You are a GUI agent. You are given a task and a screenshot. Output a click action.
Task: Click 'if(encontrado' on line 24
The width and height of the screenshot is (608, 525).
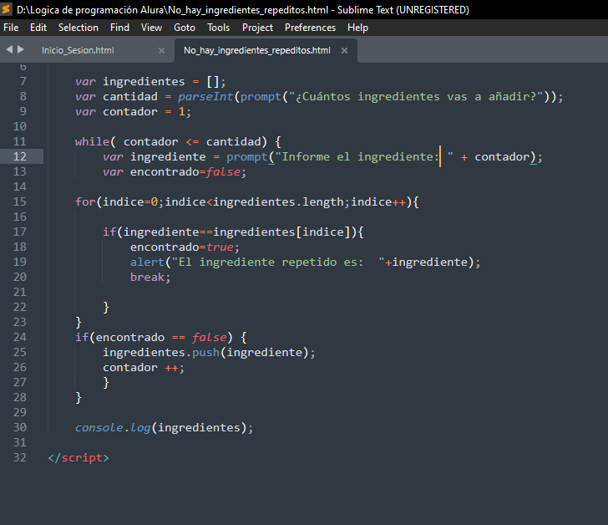click(x=119, y=338)
